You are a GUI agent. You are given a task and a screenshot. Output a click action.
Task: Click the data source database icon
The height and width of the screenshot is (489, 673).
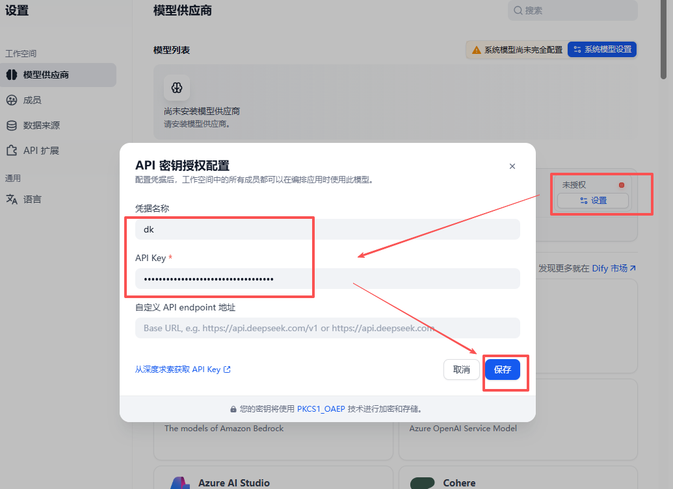tap(12, 125)
